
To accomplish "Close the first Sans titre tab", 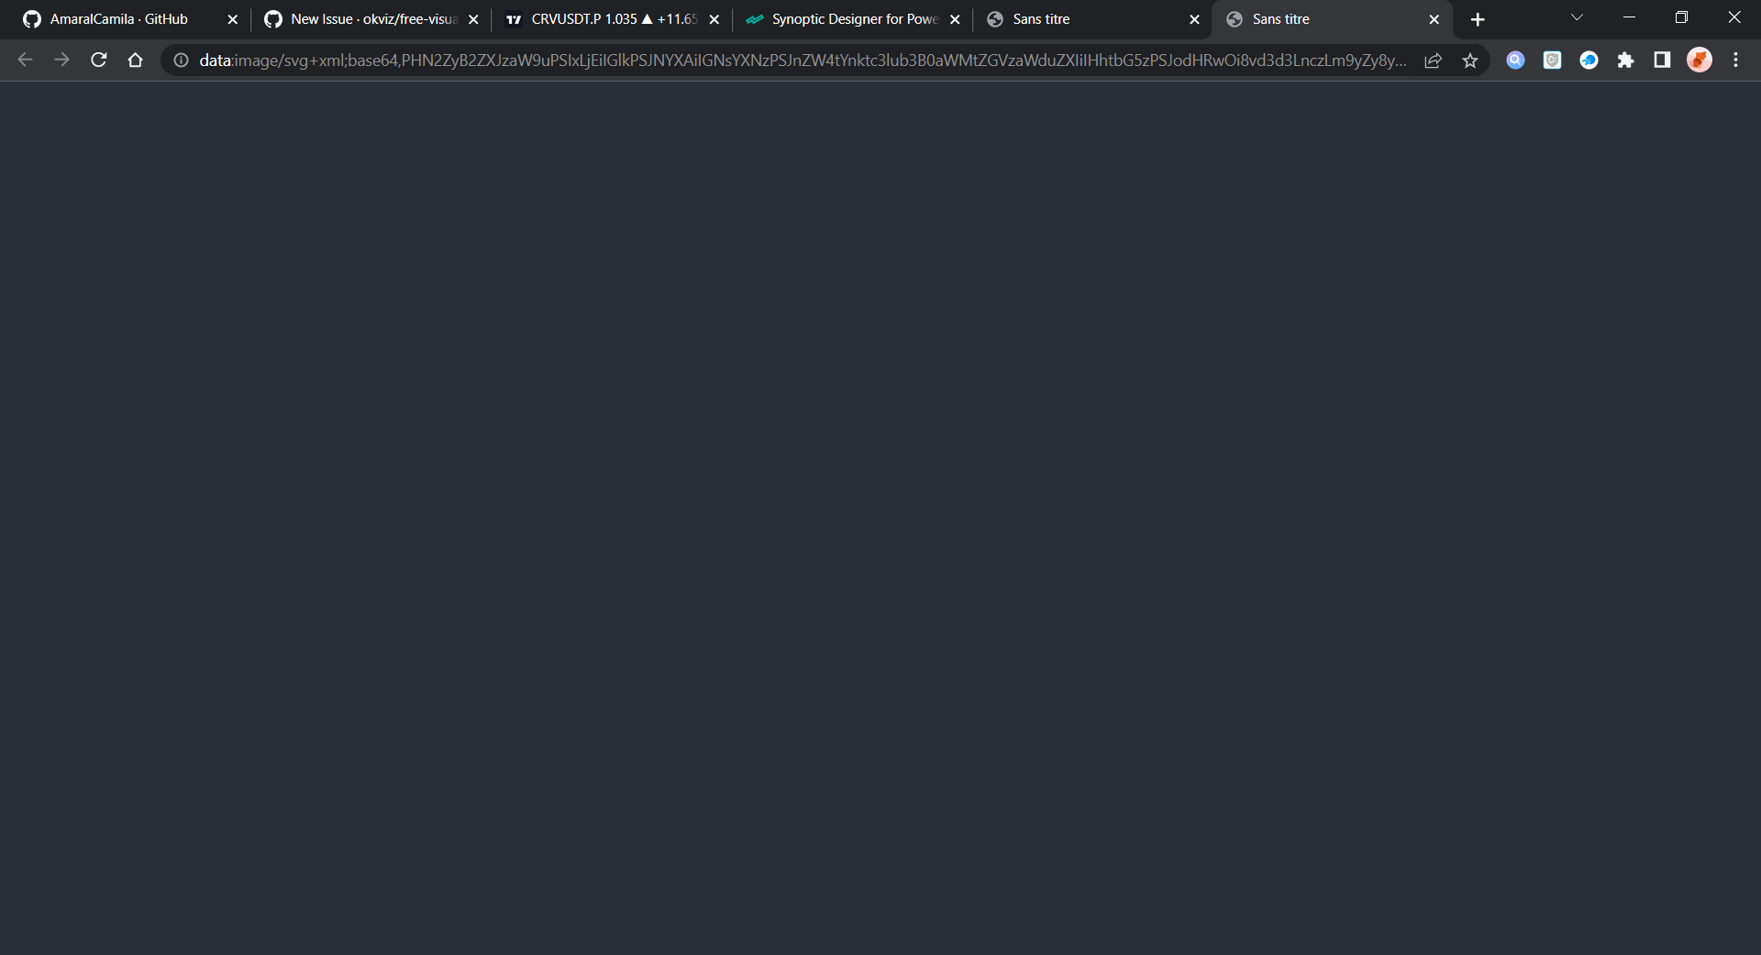I will click(x=1195, y=18).
